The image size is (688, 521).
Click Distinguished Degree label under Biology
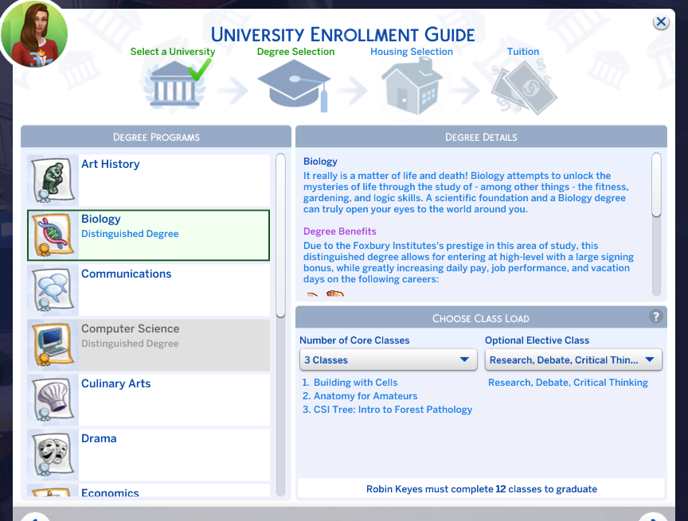pyautogui.click(x=130, y=234)
